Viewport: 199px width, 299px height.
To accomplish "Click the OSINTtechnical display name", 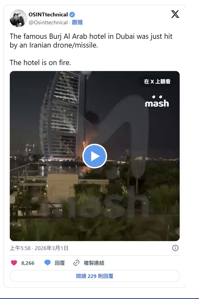I will pos(48,14).
